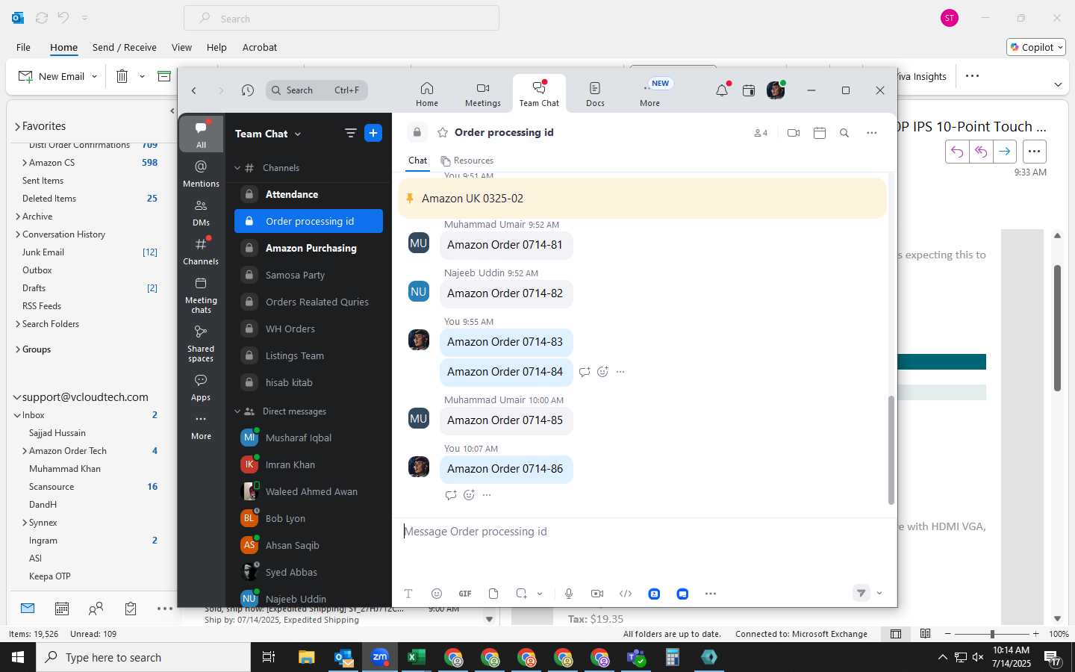This screenshot has height=672, width=1075.
Task: Record a video message
Action: click(x=597, y=594)
